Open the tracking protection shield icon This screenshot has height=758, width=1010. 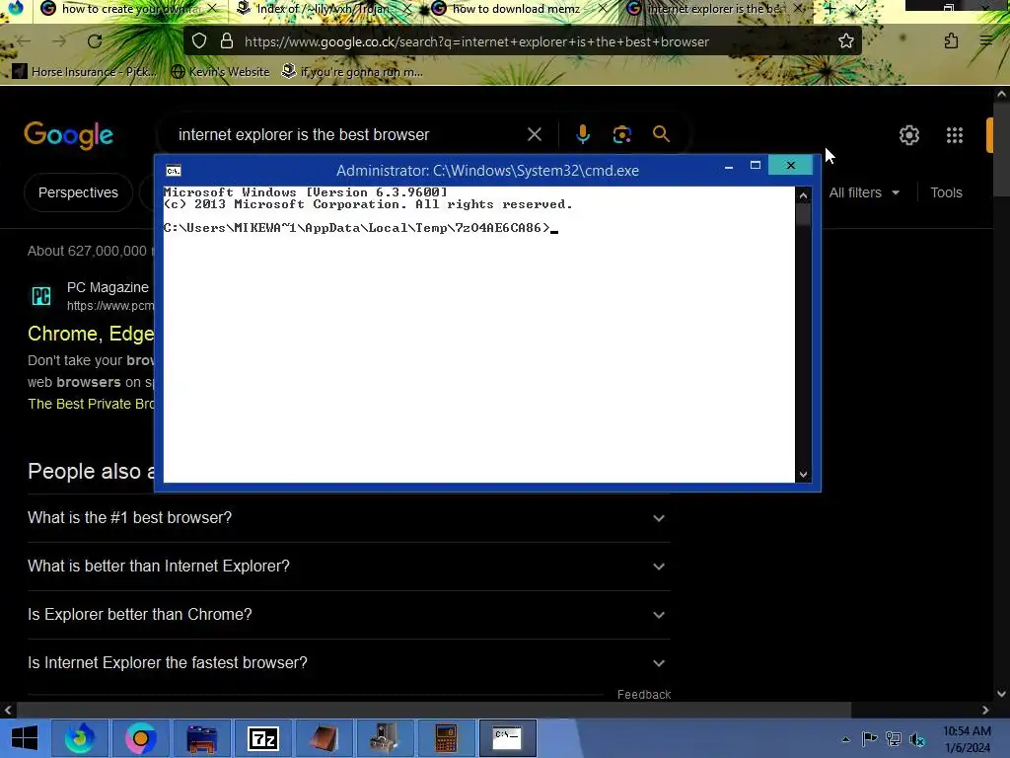(x=199, y=41)
